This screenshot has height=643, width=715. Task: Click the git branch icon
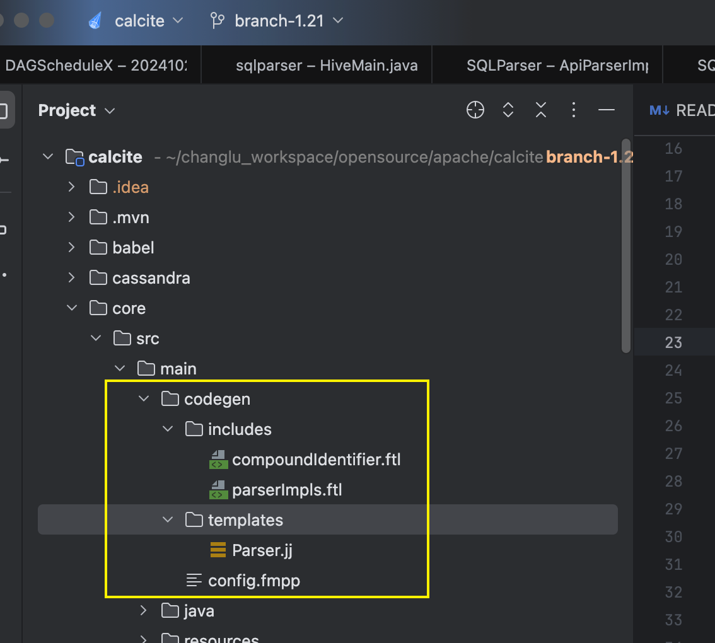click(x=217, y=21)
